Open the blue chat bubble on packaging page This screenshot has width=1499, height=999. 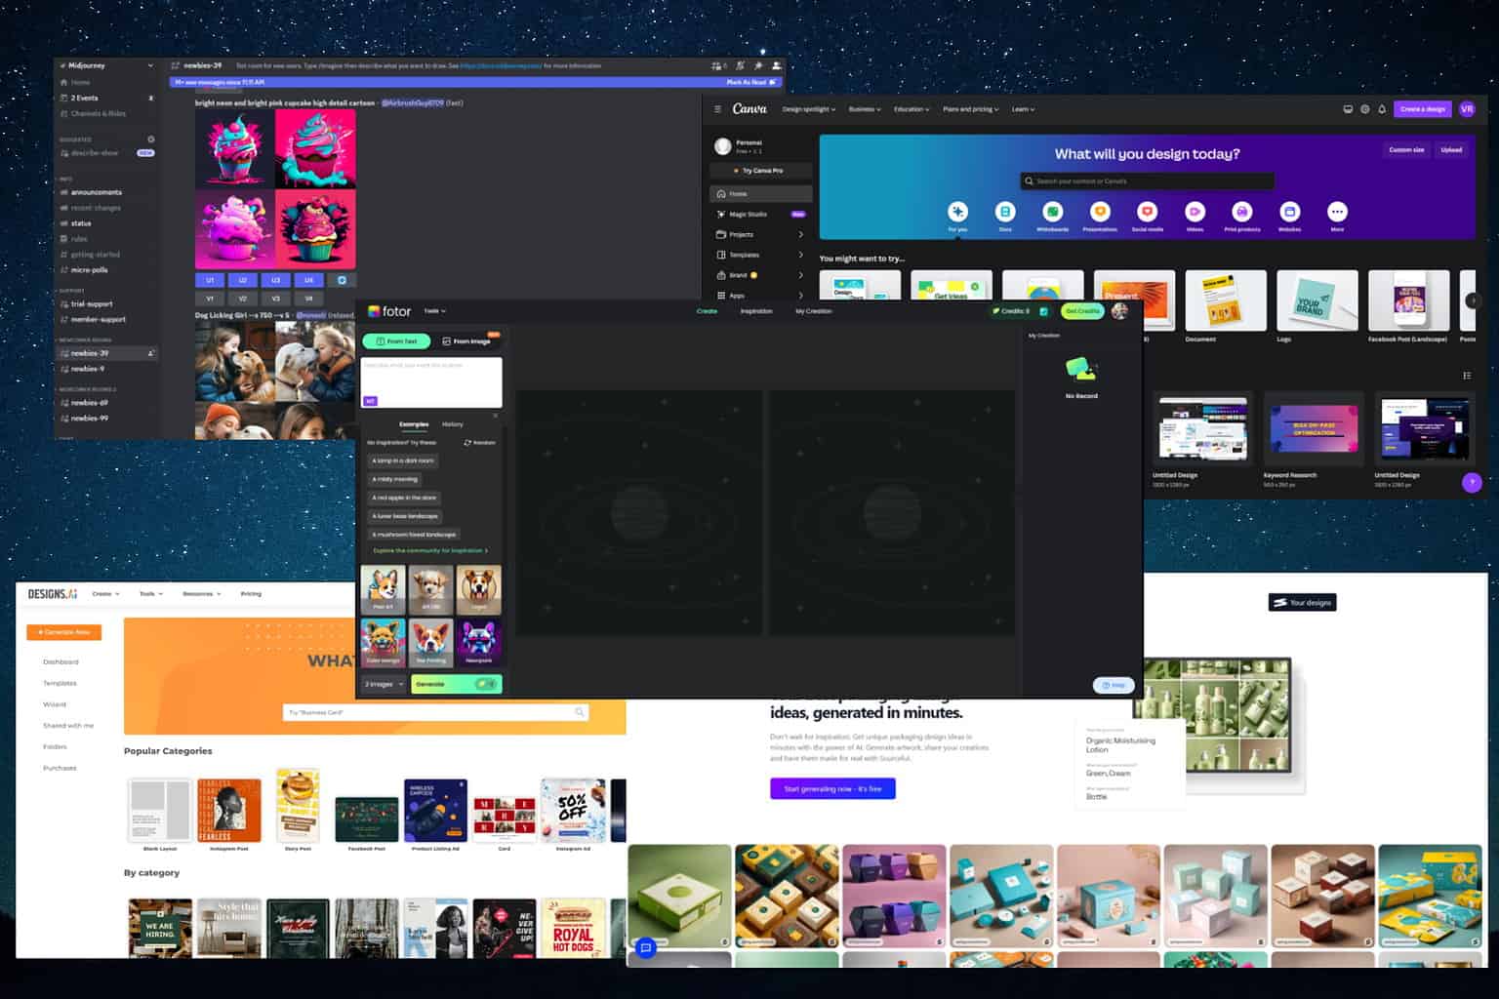click(x=645, y=947)
